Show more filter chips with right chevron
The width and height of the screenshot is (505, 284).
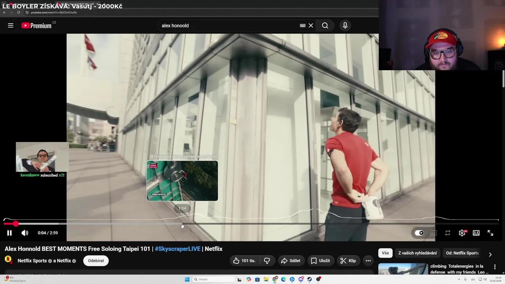point(490,254)
